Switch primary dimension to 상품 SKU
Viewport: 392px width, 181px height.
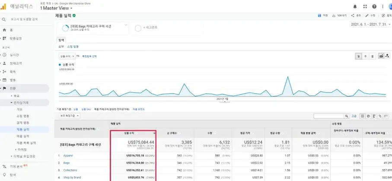[86, 109]
